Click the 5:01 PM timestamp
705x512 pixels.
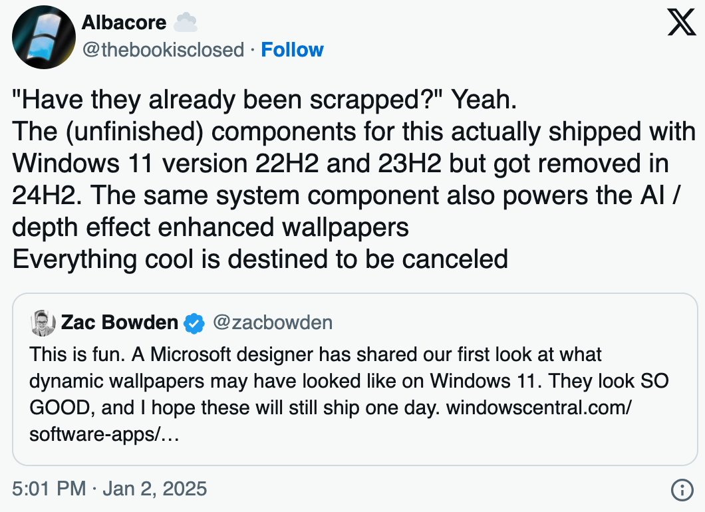click(49, 489)
